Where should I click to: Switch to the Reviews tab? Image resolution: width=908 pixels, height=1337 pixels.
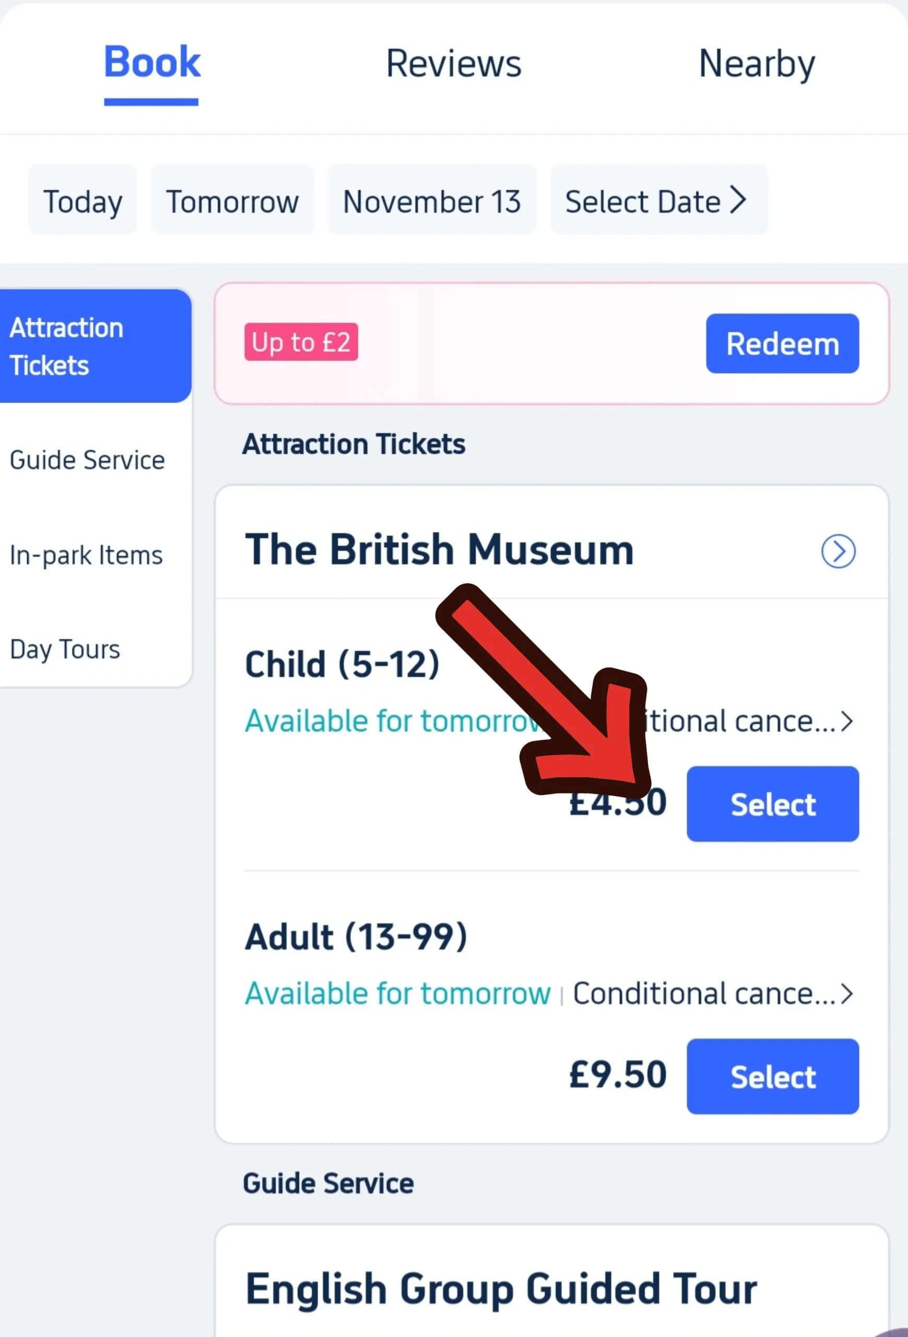(453, 63)
